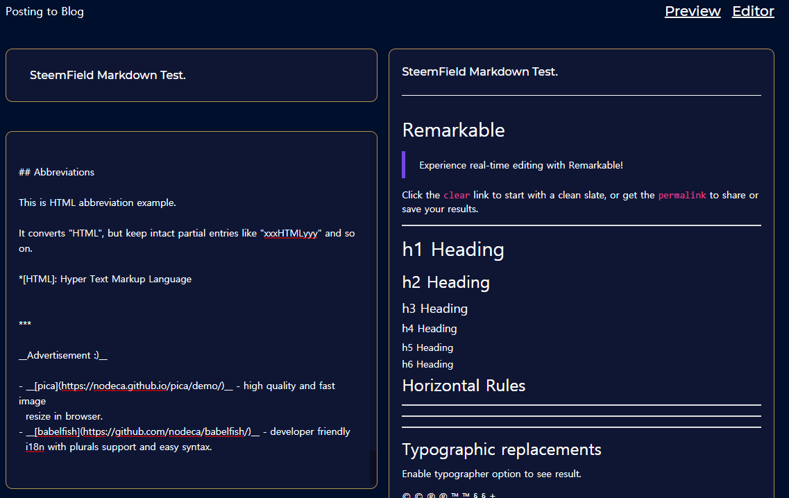Click 'h6 Heading' in preview
This screenshot has height=498, width=789.
coord(427,364)
